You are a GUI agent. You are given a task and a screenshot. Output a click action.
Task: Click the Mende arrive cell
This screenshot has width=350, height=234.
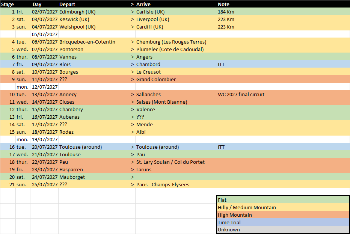[x=176, y=125]
